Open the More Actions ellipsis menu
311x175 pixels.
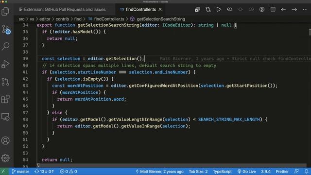pos(305,10)
